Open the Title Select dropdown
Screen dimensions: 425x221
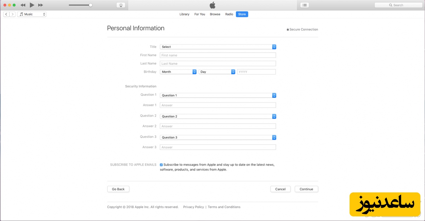coord(218,47)
